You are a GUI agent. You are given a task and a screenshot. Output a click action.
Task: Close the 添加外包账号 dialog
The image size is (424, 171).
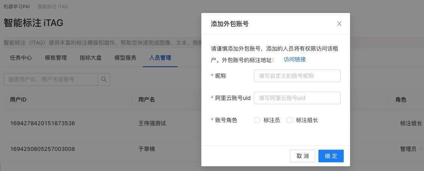[339, 24]
